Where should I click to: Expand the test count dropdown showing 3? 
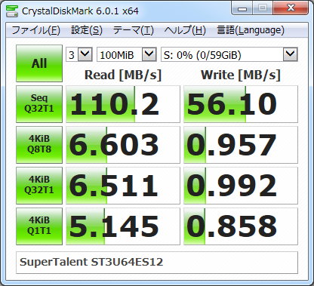tap(85, 54)
